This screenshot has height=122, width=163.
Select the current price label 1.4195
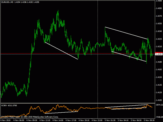tap(159, 54)
